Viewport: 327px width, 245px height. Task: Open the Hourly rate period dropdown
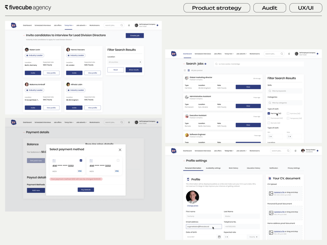(253, 237)
